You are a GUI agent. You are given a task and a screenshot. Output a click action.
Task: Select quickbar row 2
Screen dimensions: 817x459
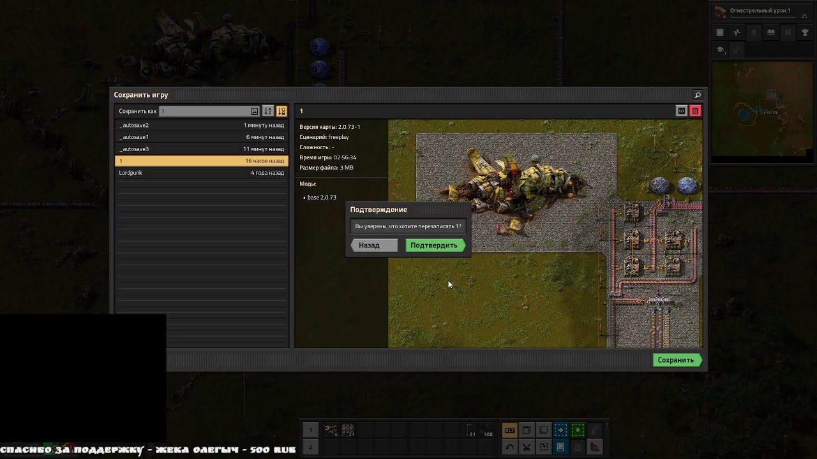(x=311, y=447)
